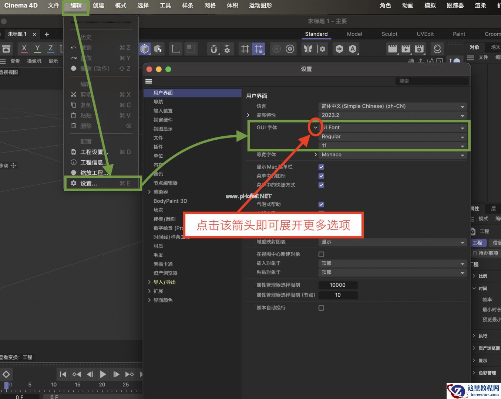Toggle 气泡式帮助 checkbox
501x399 pixels.
point(321,204)
